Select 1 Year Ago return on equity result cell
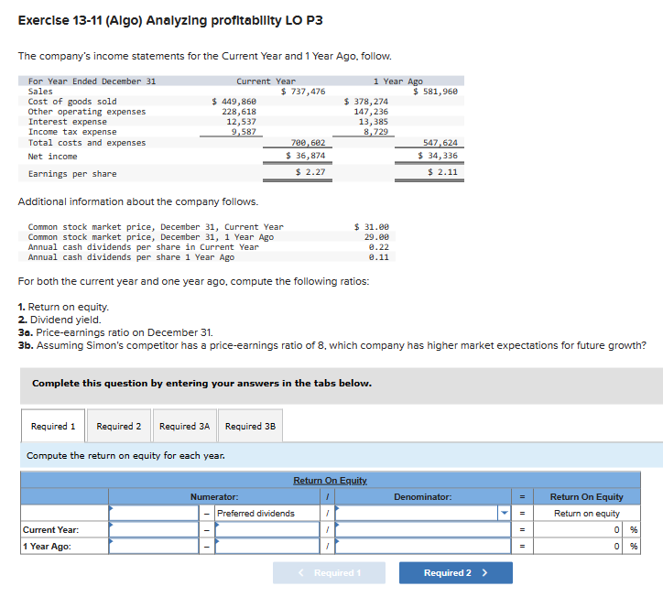This screenshot has width=663, height=597. tap(578, 546)
